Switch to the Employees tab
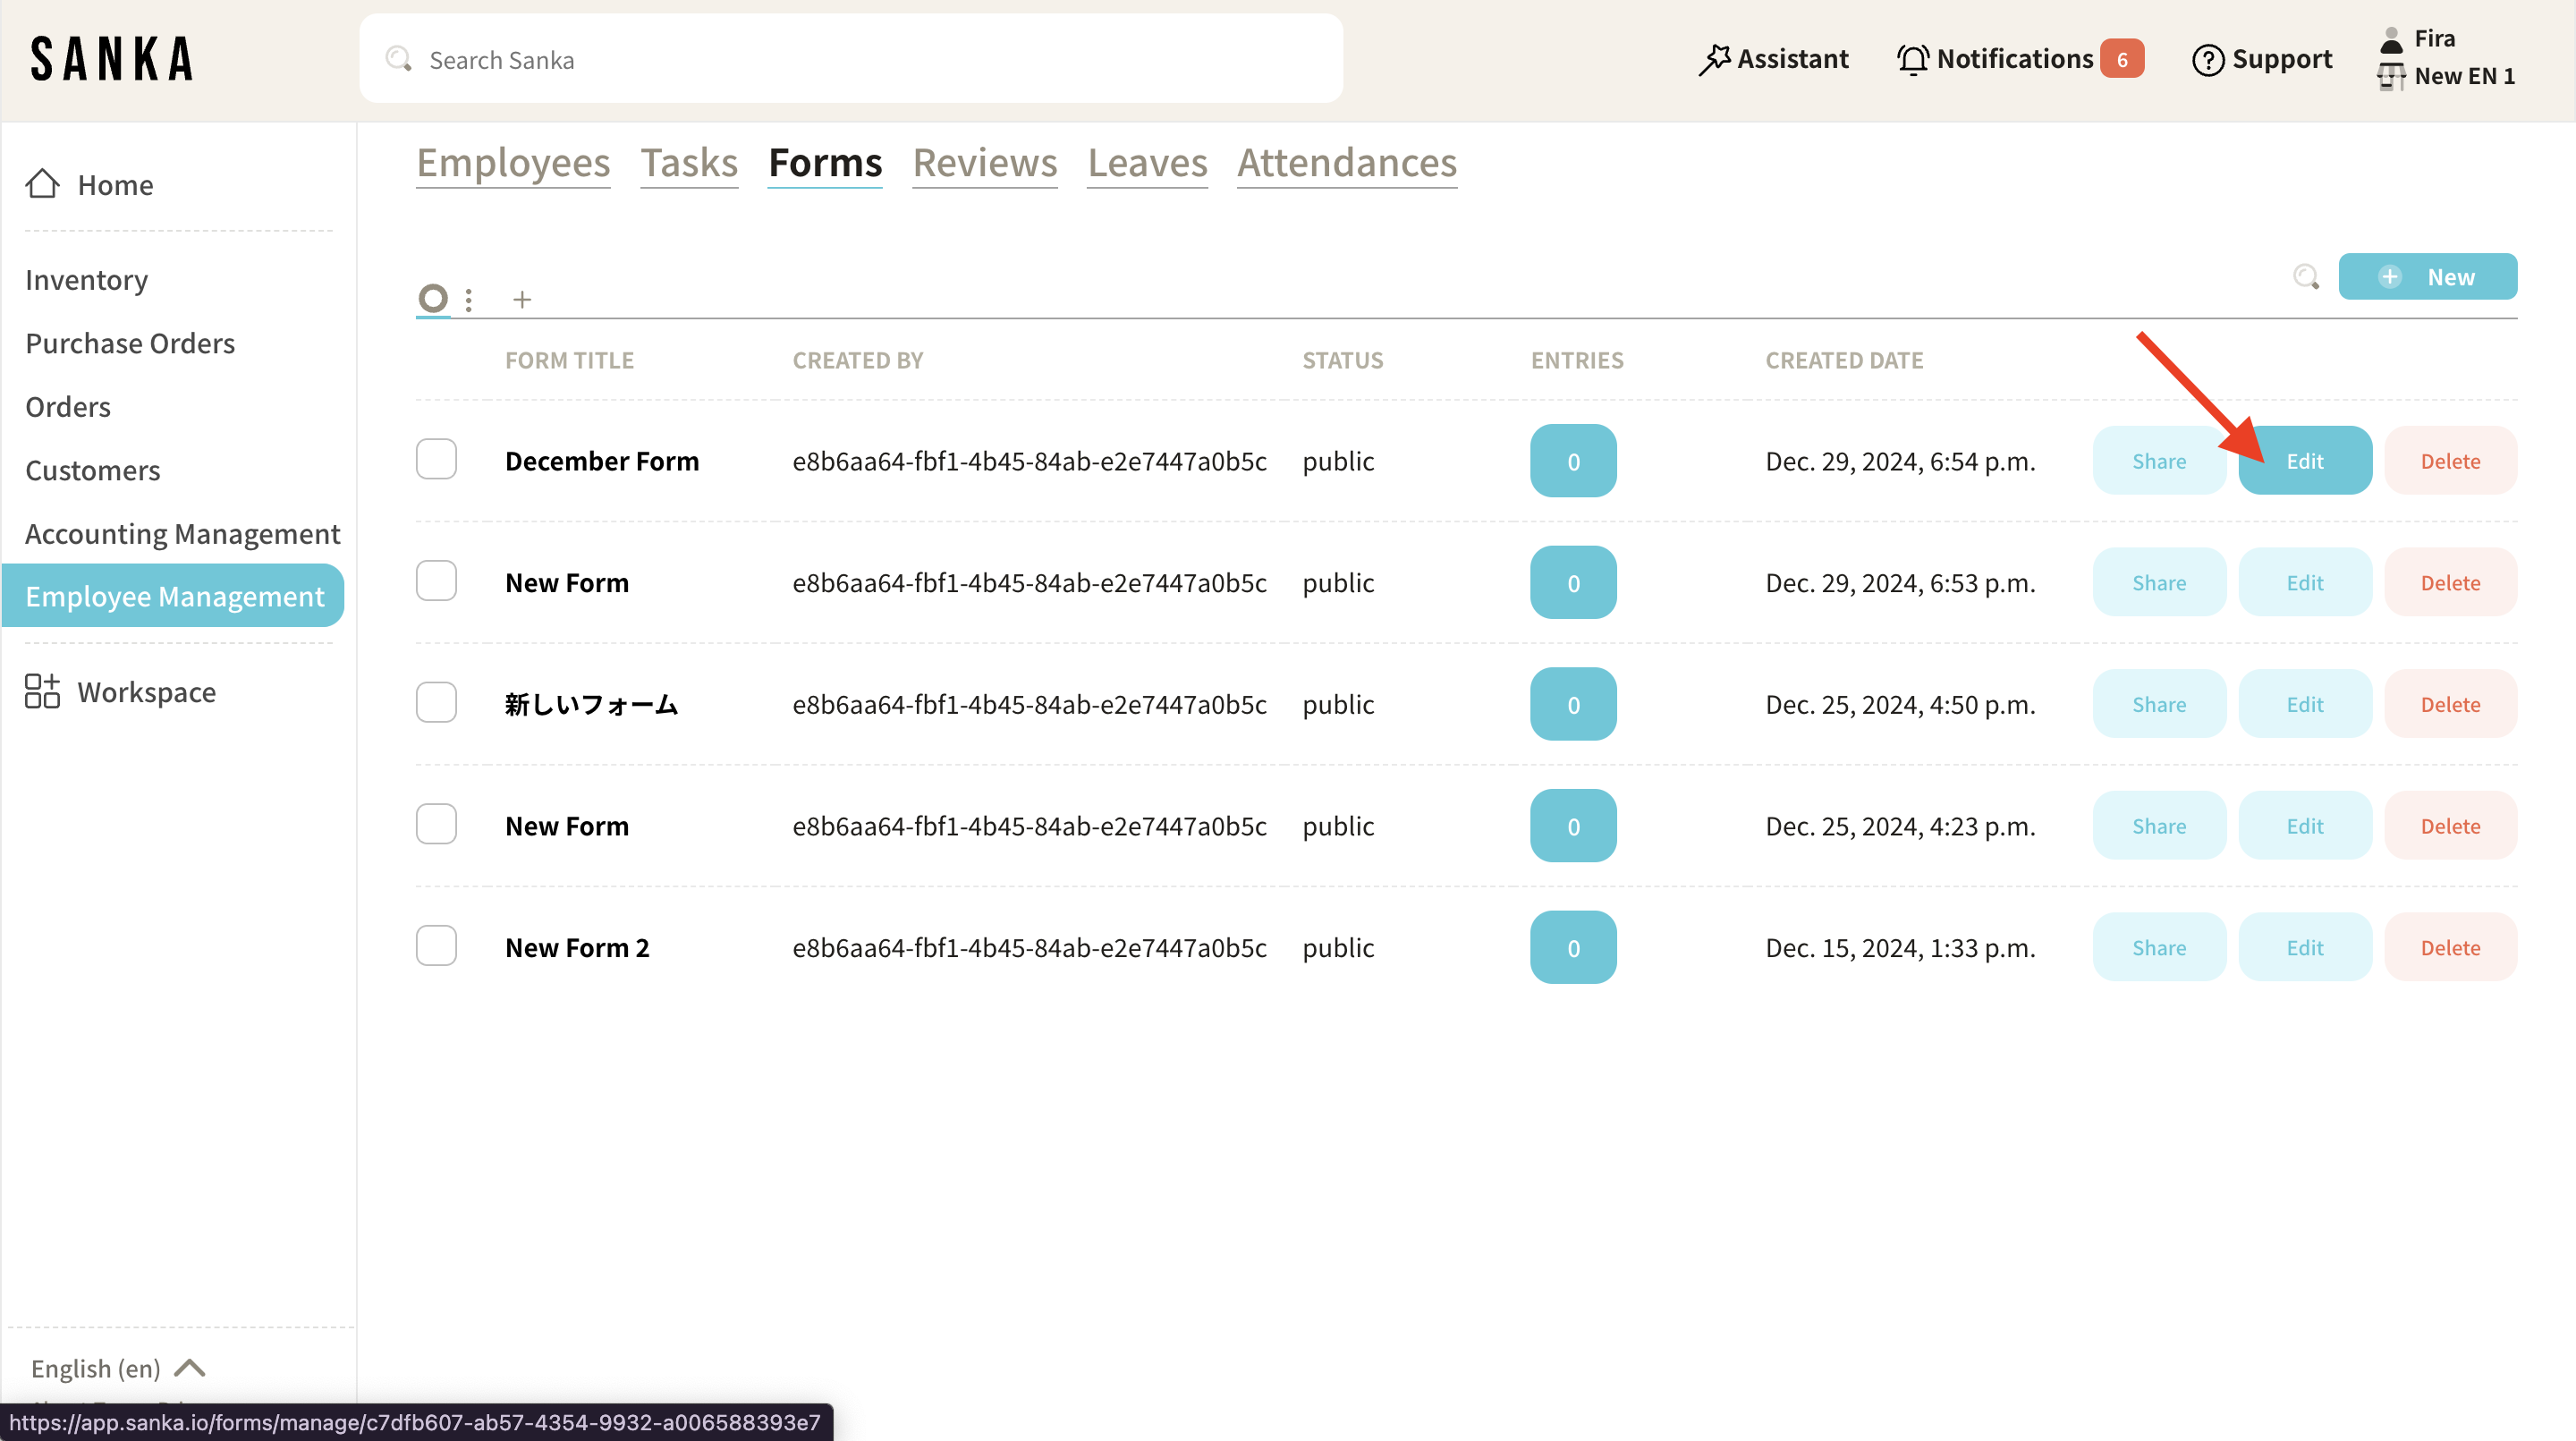2576x1441 pixels. pos(513,162)
